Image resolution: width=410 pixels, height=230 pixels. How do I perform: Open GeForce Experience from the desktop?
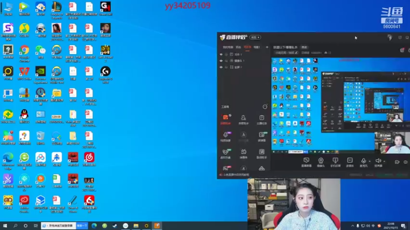click(x=40, y=75)
